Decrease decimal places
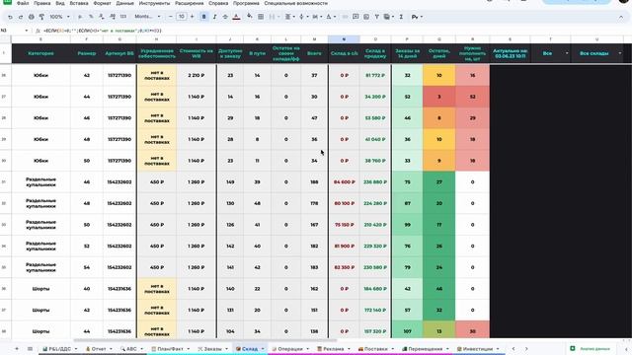 101,17
